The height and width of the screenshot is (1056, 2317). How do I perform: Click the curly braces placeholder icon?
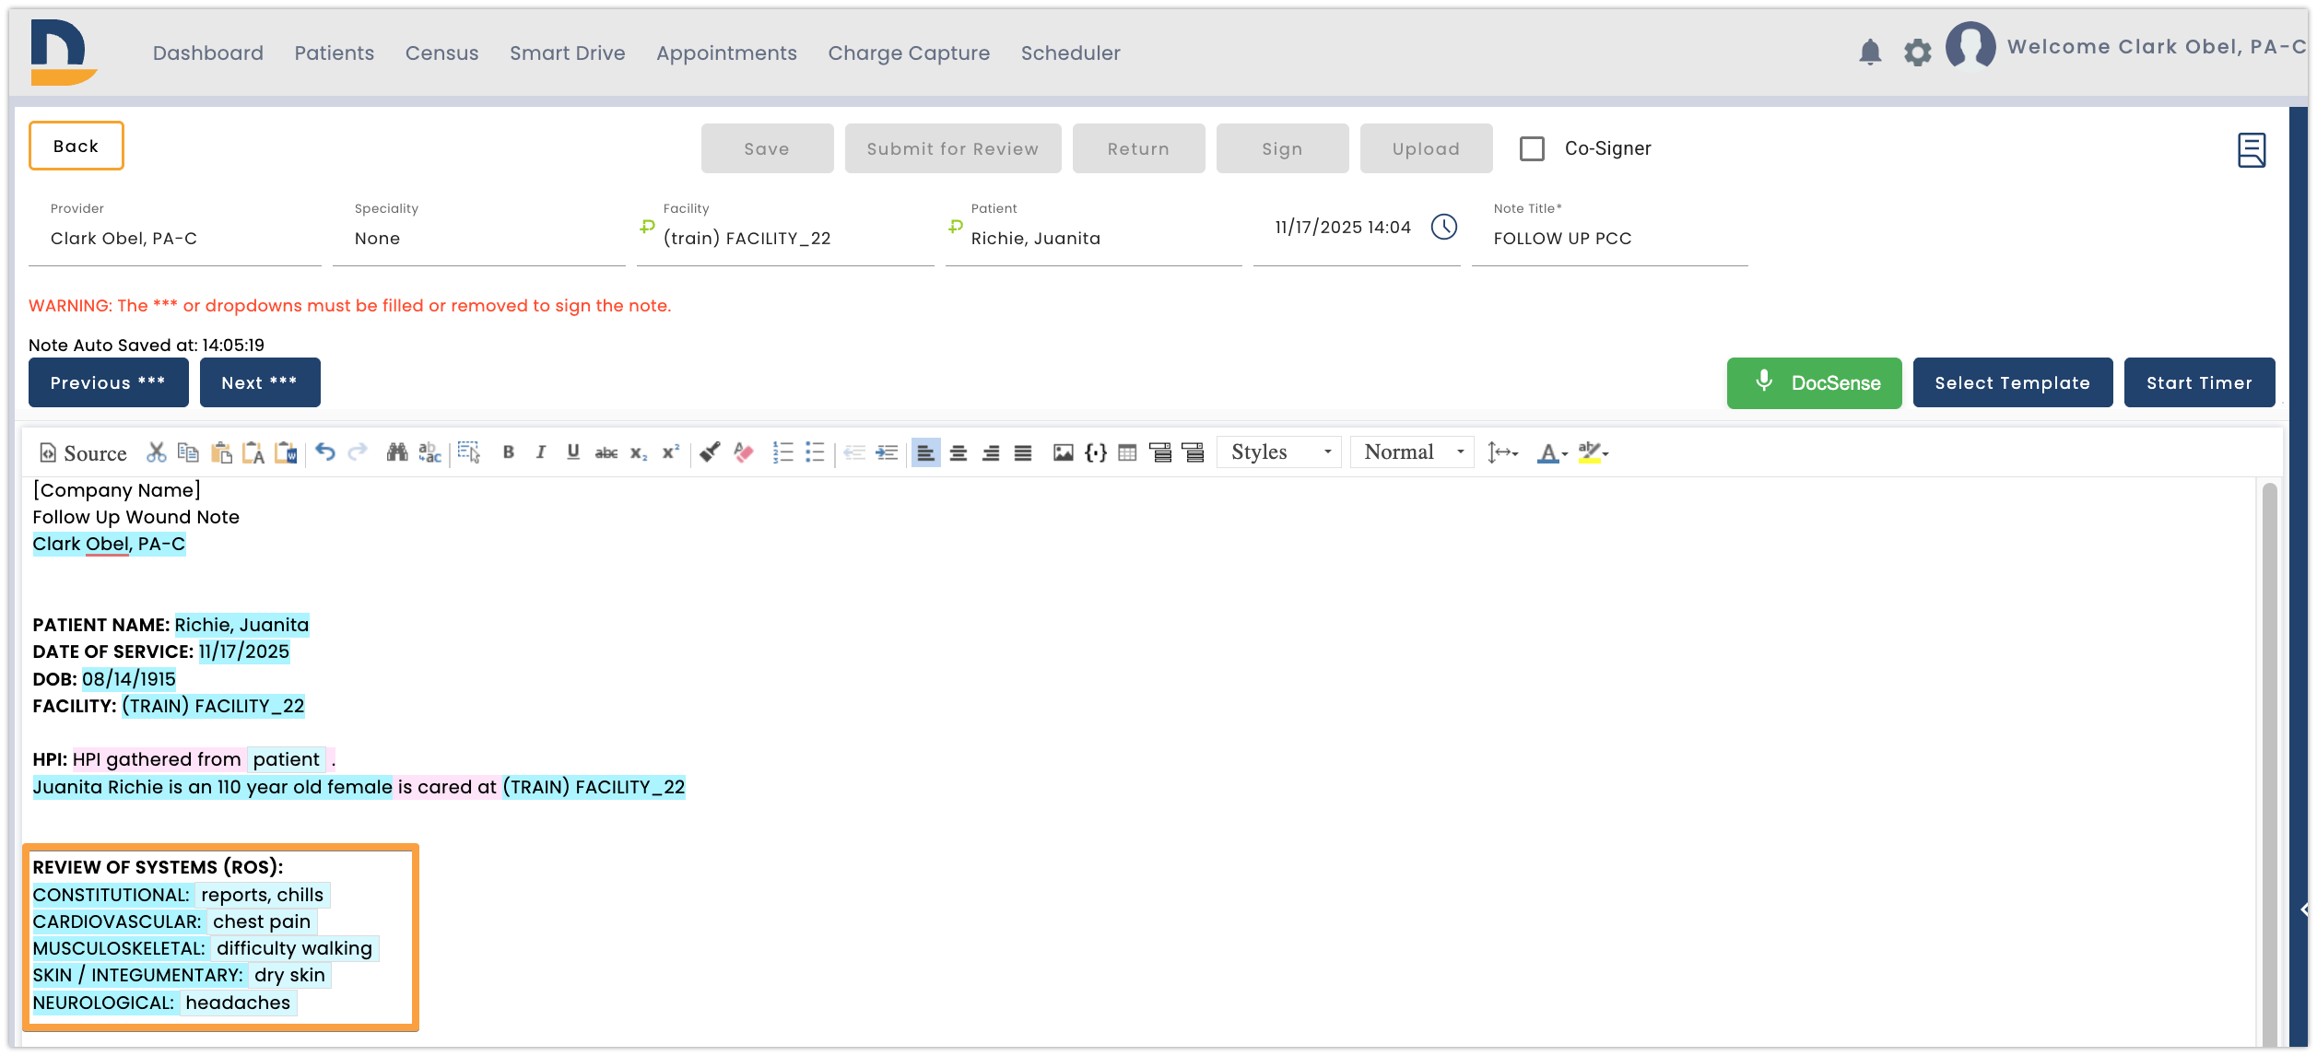[1096, 452]
